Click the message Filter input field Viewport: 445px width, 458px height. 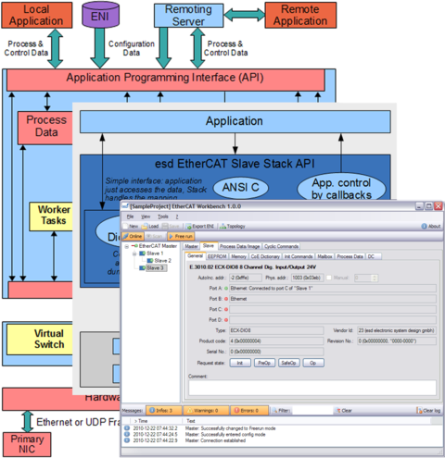312,411
